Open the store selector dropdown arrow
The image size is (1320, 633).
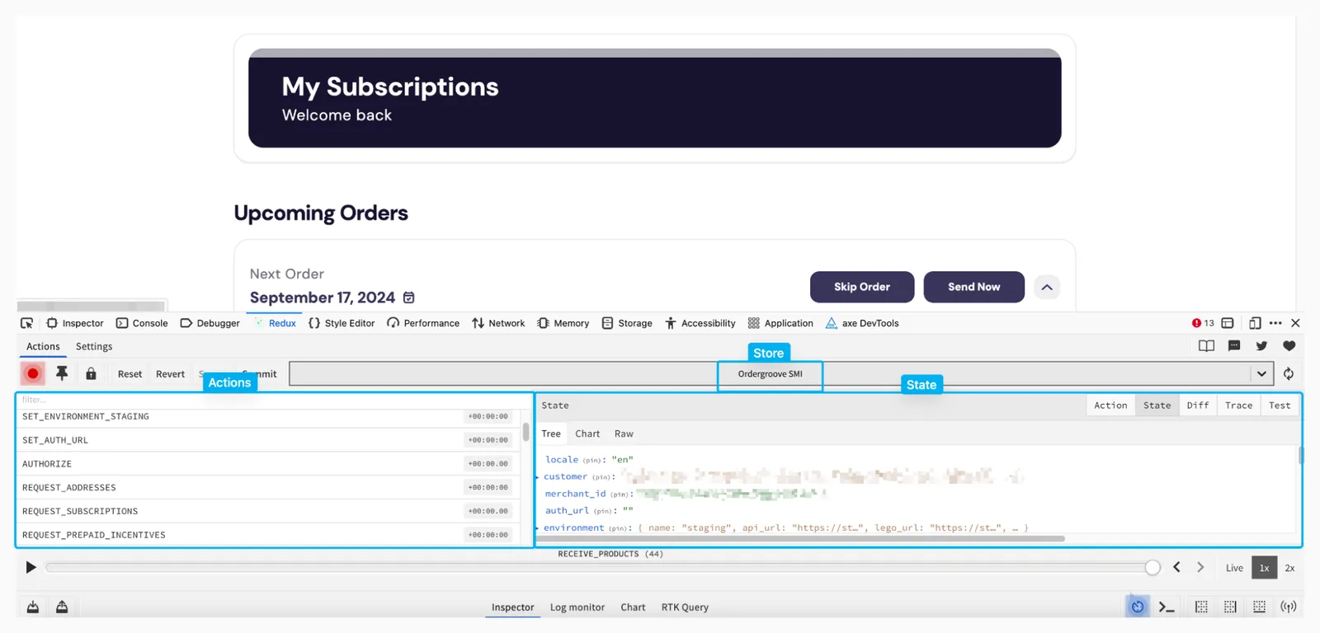1261,374
